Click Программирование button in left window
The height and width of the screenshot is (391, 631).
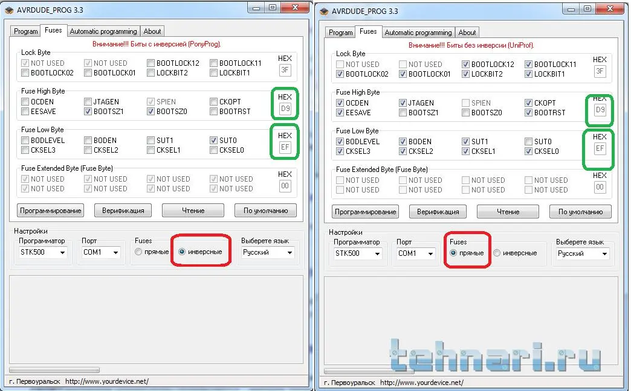(x=50, y=211)
